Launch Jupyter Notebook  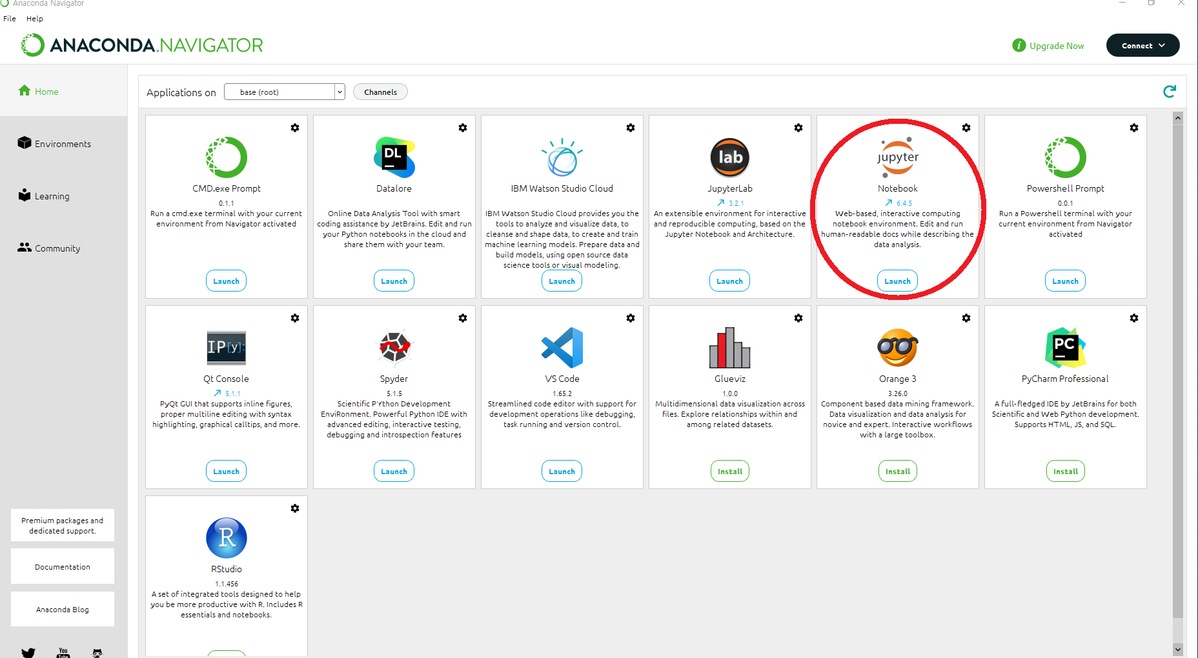coord(898,281)
